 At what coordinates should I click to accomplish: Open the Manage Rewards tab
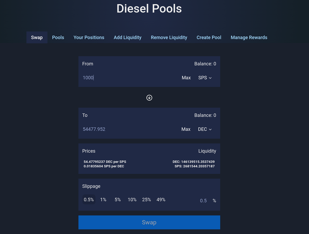click(x=249, y=37)
